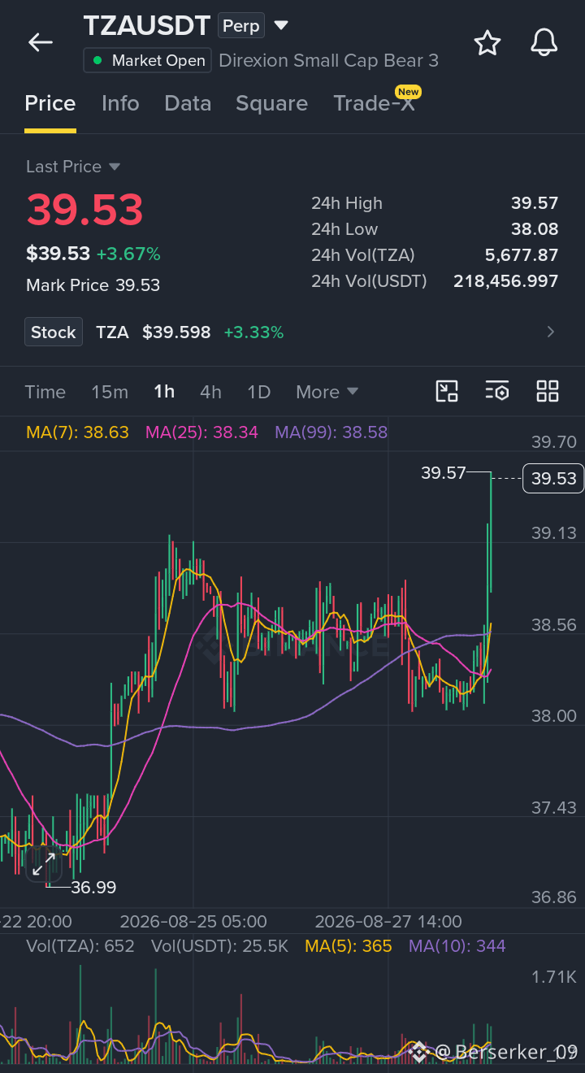Screen dimensions: 585x1073
Task: Tap the MA(25): 38.34 indicator label
Action: [201, 432]
